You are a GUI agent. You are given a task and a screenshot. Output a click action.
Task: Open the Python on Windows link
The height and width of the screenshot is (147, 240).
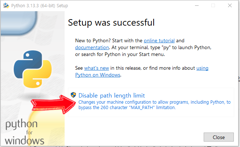pos(98,75)
